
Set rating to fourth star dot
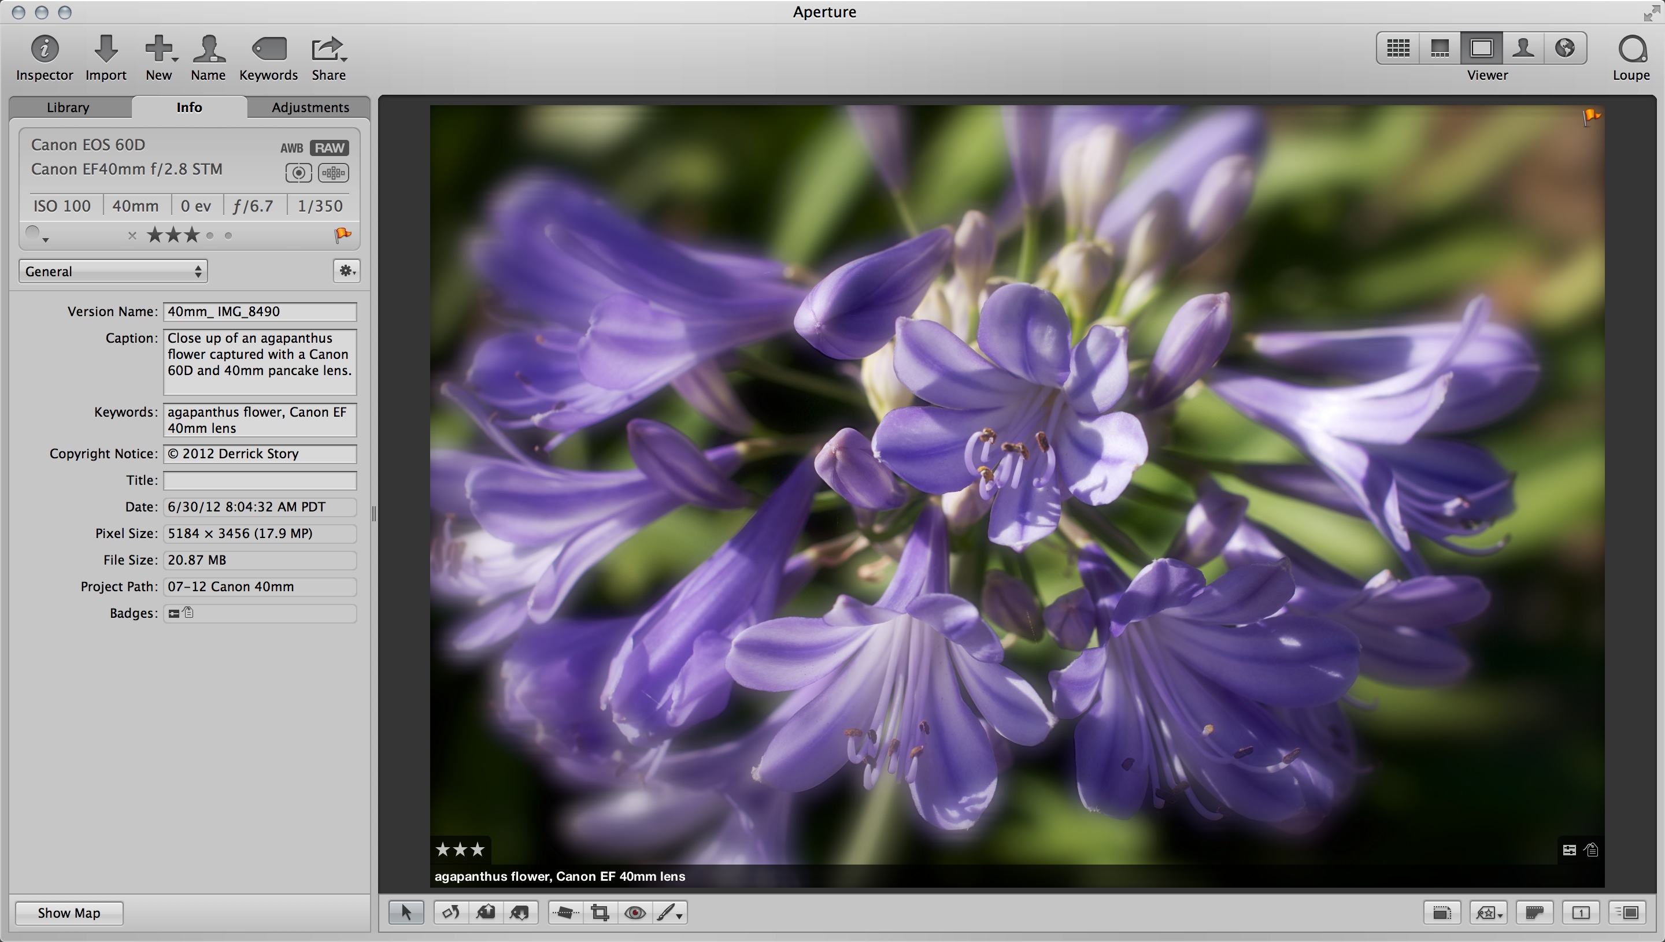[210, 236]
